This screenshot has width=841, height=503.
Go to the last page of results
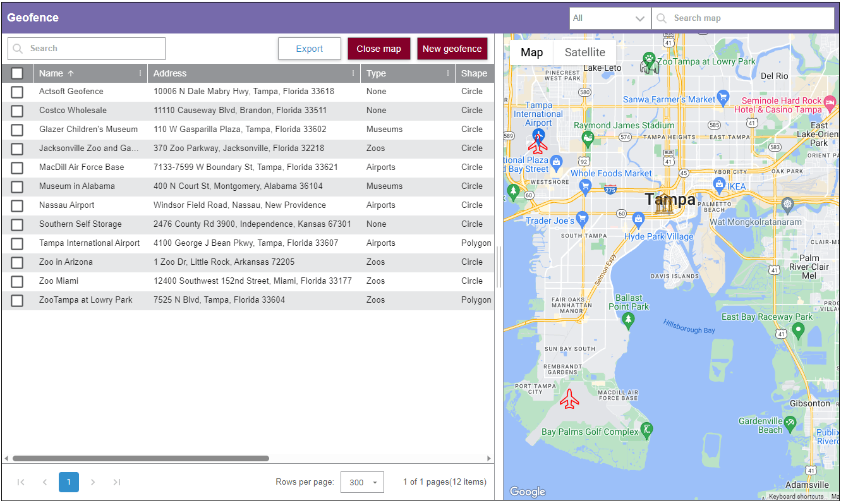point(117,482)
